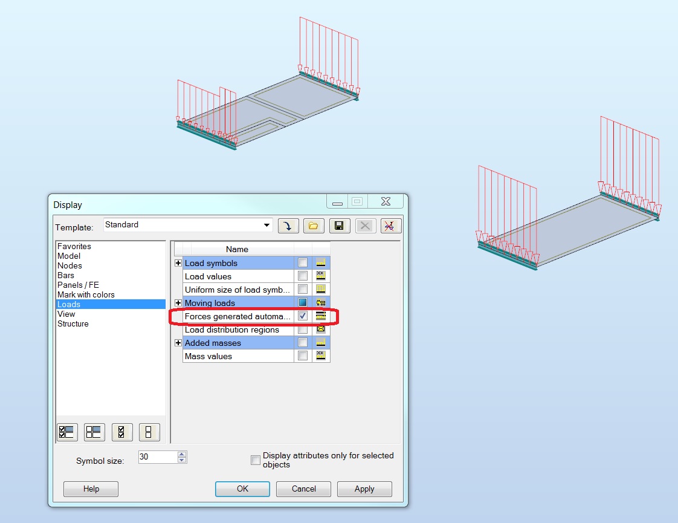Click the crossed-out scissors template icon
This screenshot has width=678, height=523.
pos(390,225)
